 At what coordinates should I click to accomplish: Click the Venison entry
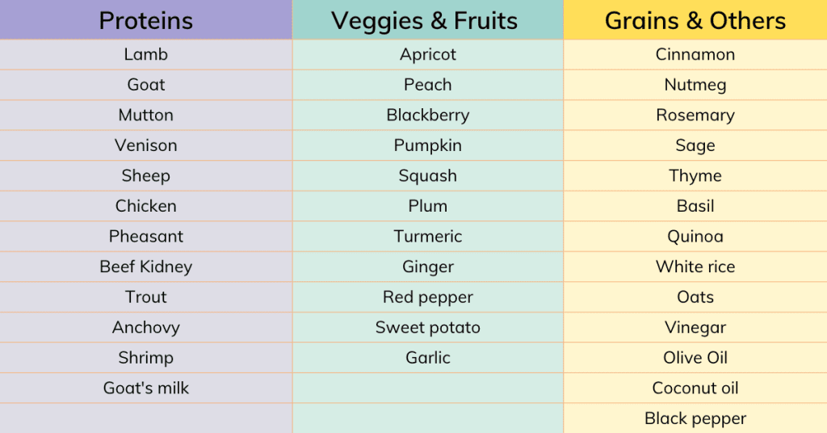tap(146, 145)
